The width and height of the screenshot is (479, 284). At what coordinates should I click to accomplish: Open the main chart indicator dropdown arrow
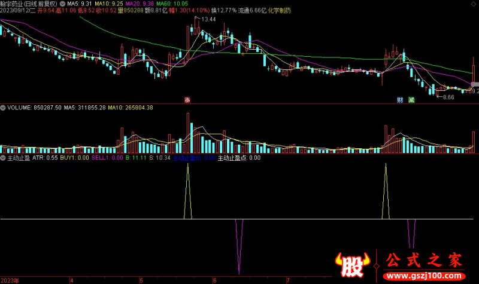pyautogui.click(x=62, y=4)
